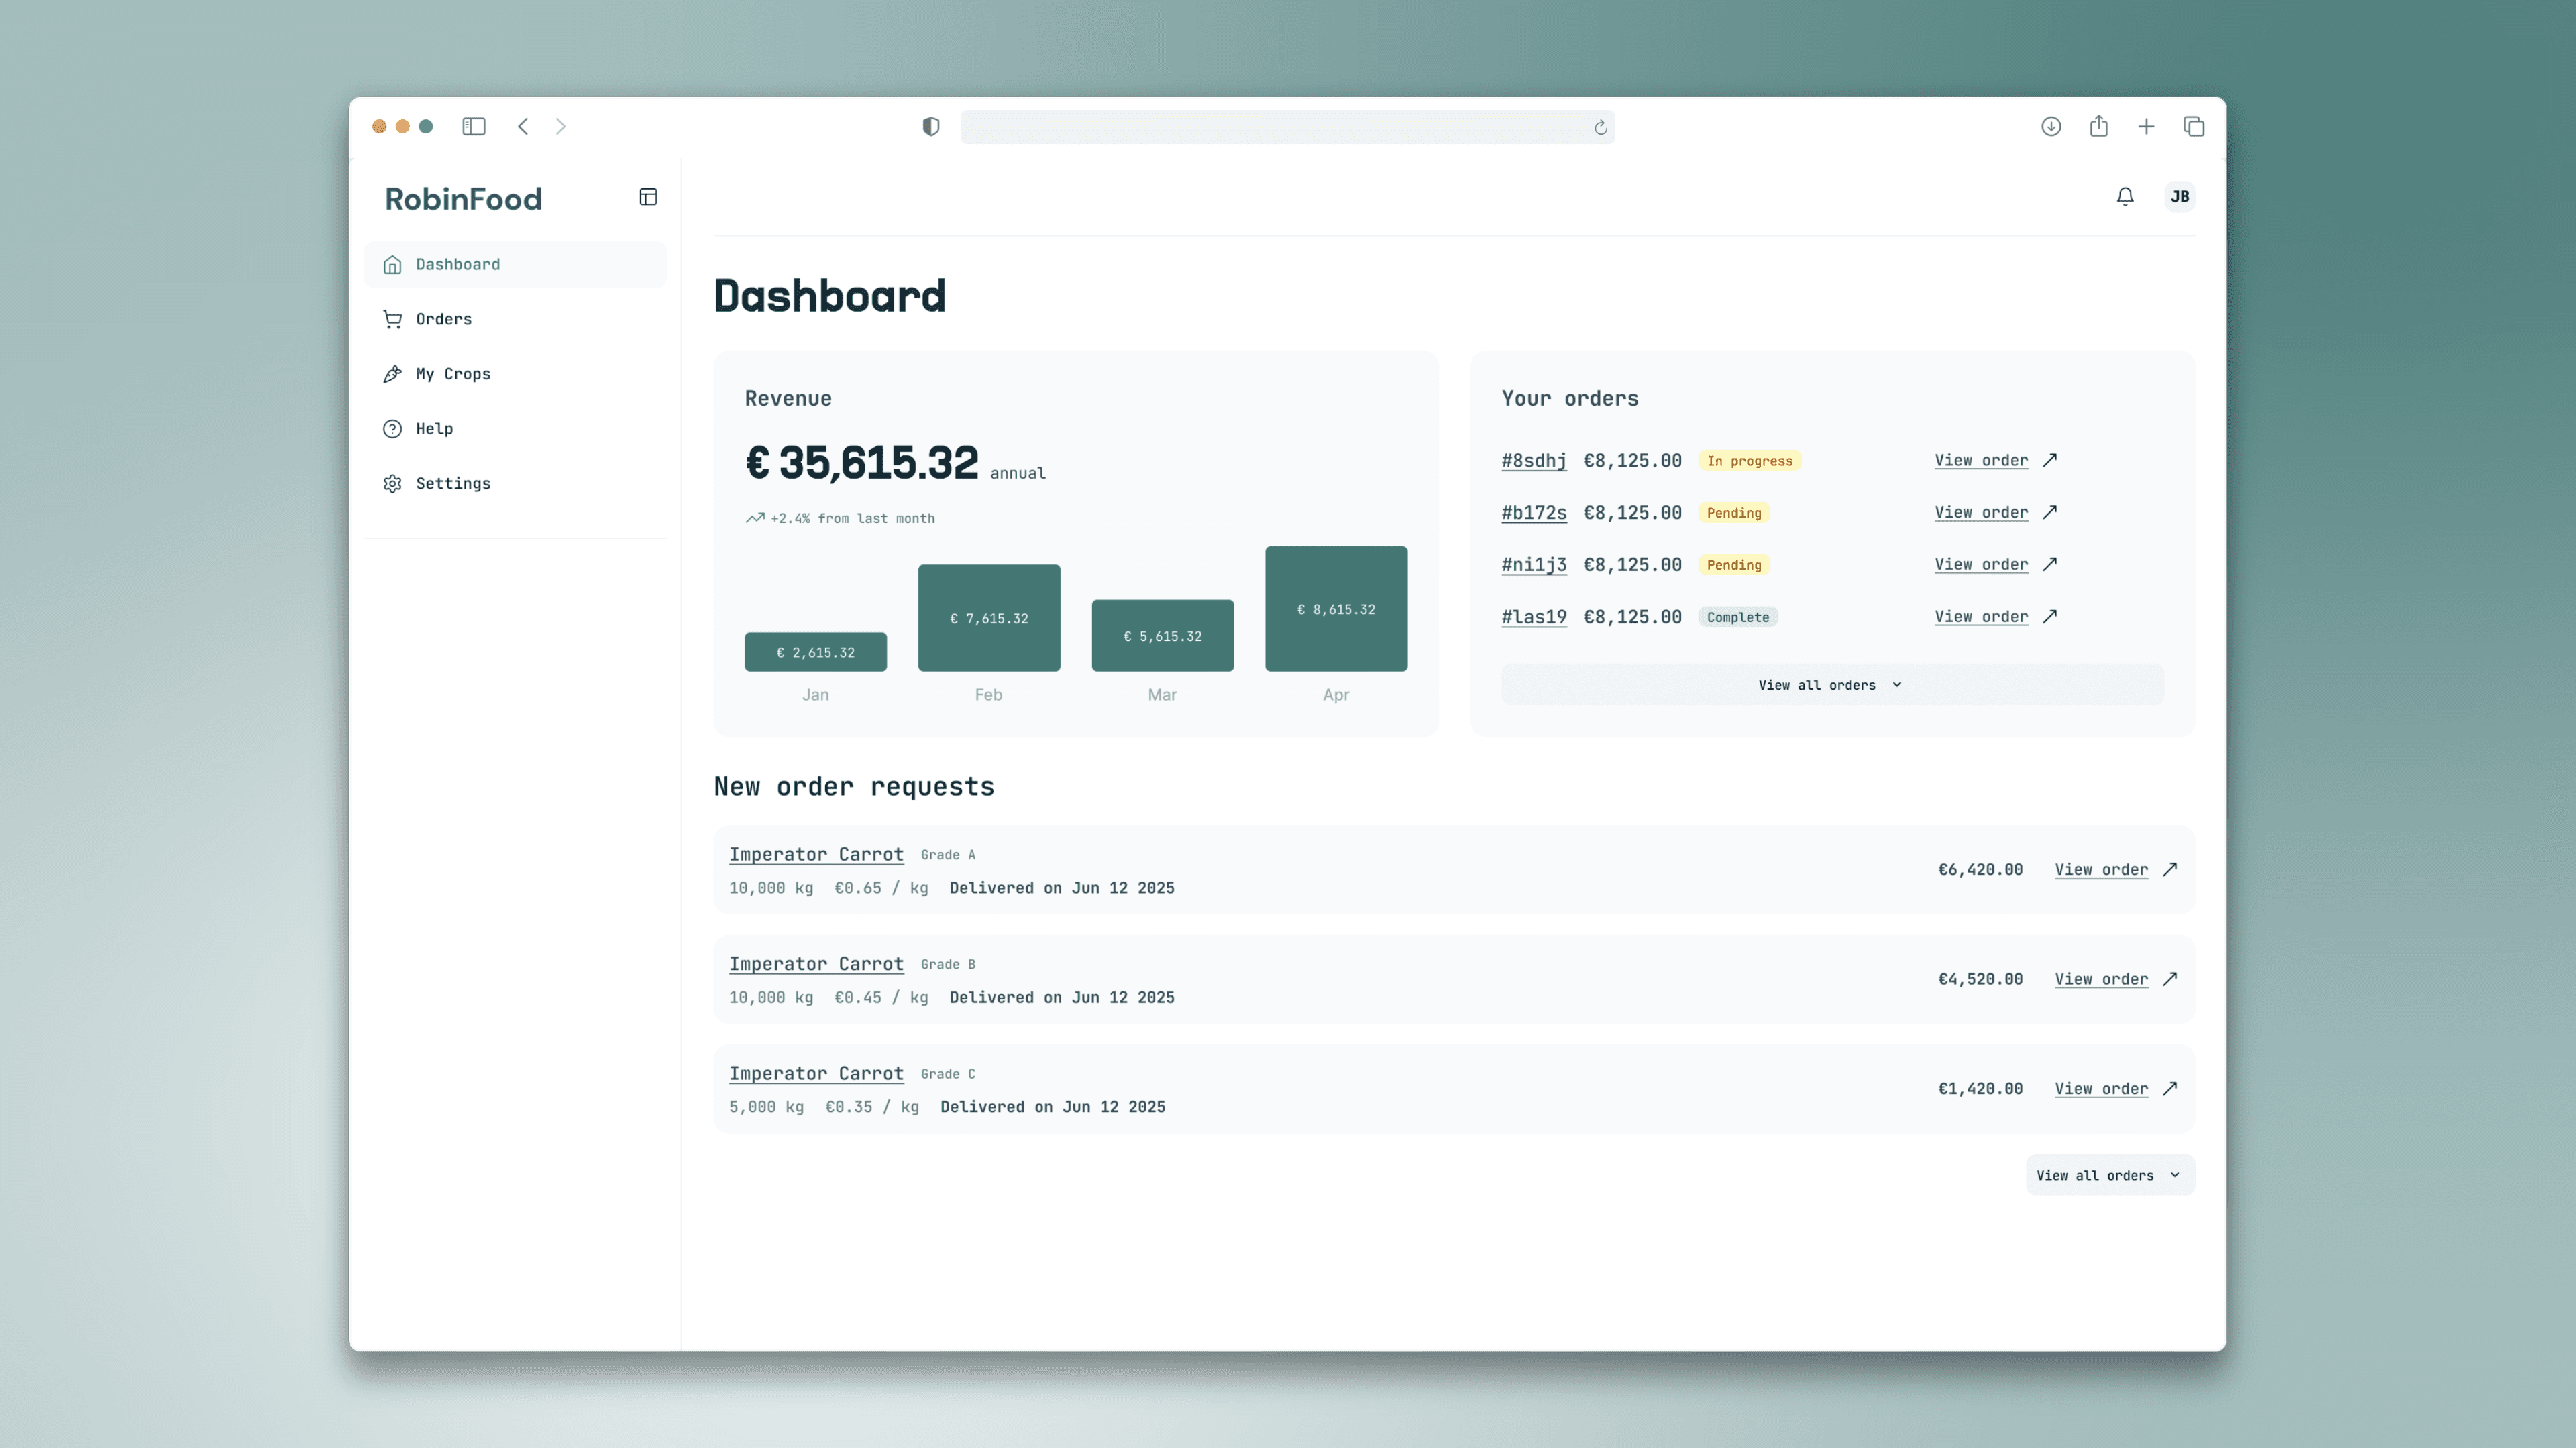Click the Jan revenue bar
Image resolution: width=2576 pixels, height=1448 pixels.
[x=815, y=652]
